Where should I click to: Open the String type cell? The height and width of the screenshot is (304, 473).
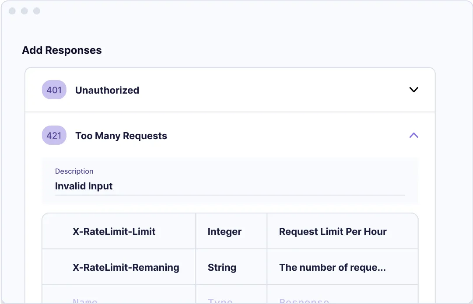point(222,267)
